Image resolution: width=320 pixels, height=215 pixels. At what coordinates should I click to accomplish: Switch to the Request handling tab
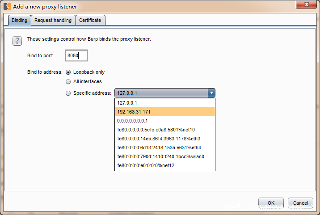coord(53,20)
